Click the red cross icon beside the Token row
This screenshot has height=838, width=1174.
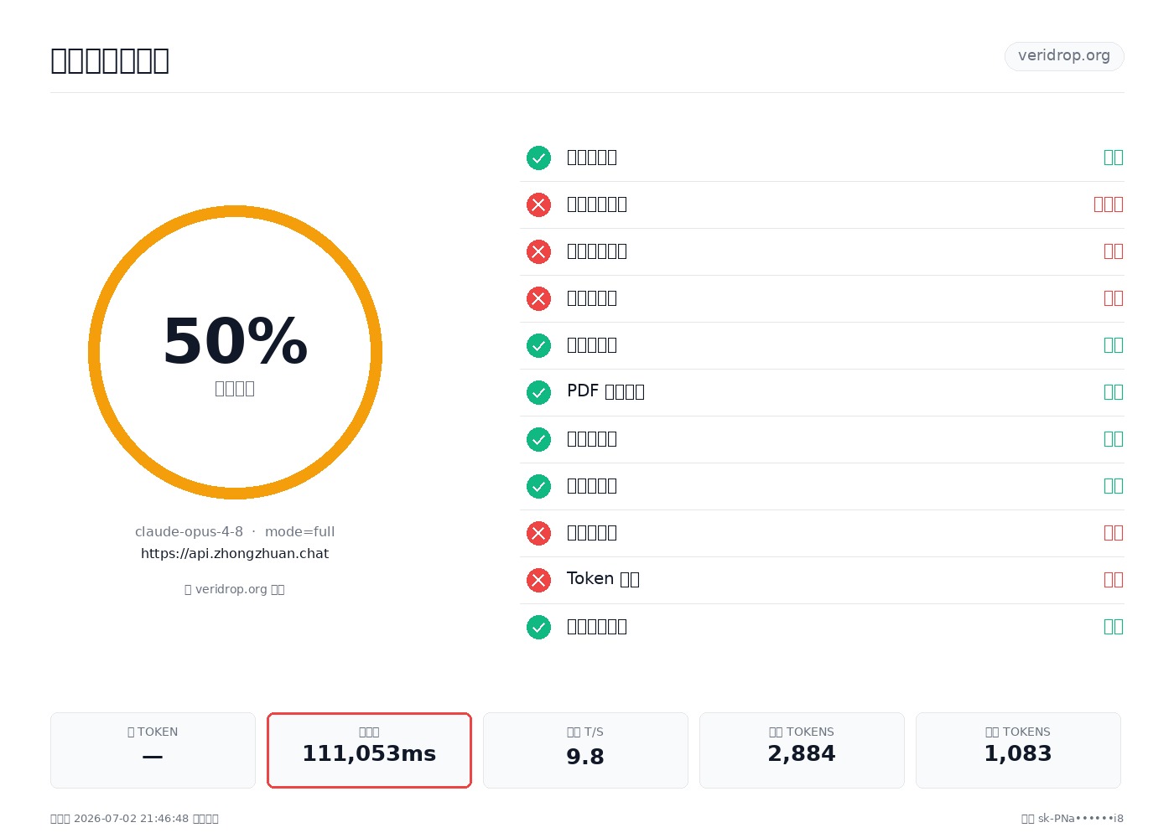click(x=538, y=580)
